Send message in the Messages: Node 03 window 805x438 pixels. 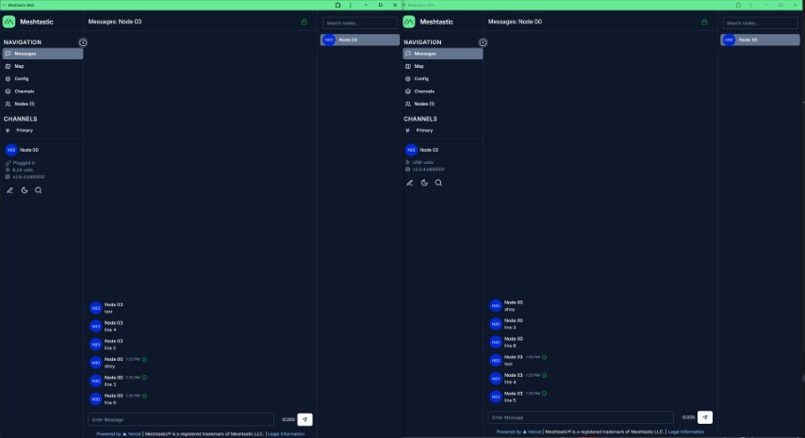point(305,419)
